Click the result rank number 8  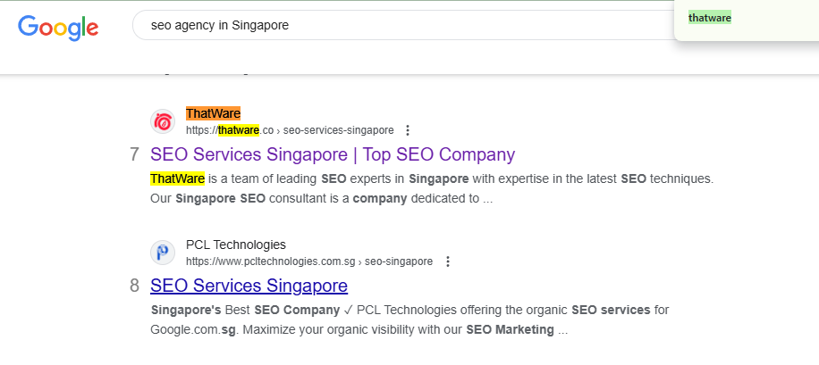tap(135, 286)
